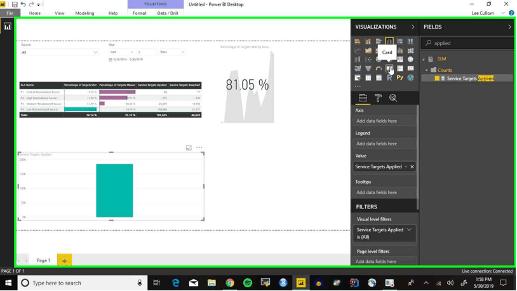Open the Year slicer 'Last' dropdown

[x=122, y=52]
